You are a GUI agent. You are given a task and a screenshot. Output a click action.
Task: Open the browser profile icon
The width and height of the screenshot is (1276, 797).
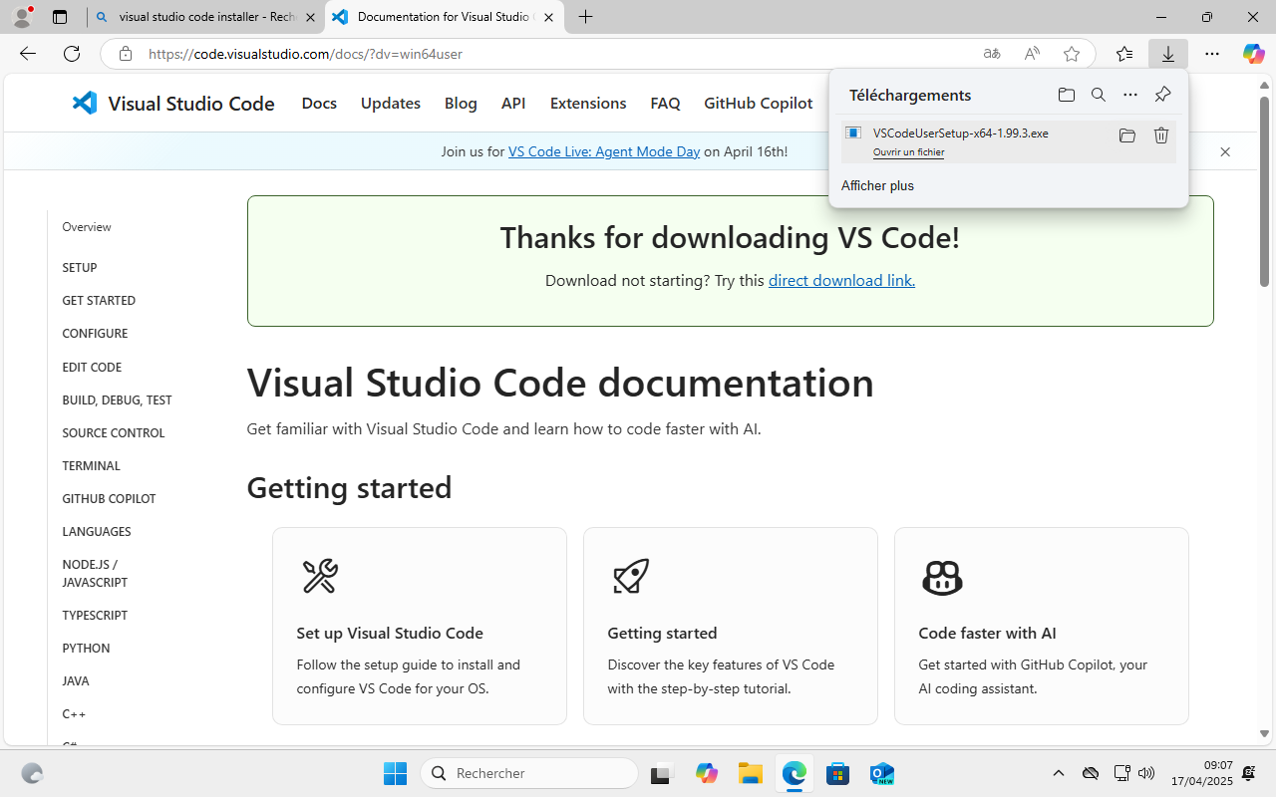pyautogui.click(x=22, y=17)
